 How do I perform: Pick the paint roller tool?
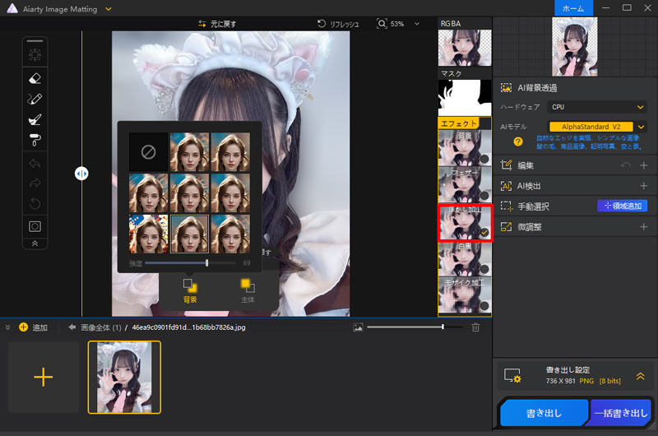click(35, 138)
